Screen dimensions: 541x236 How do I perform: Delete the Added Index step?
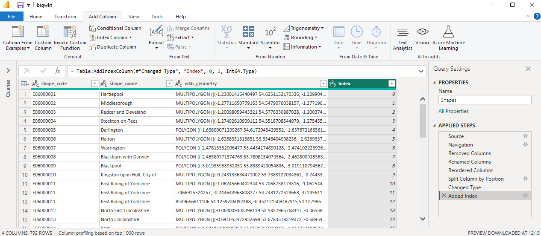[x=444, y=196]
